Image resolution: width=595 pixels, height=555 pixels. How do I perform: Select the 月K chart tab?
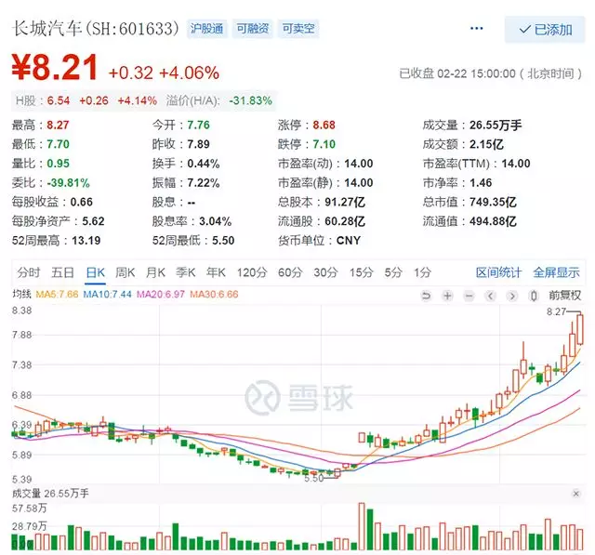(x=155, y=272)
